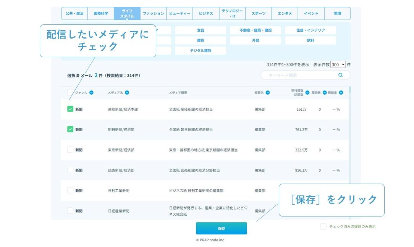Select the ファッション tab

(x=153, y=13)
